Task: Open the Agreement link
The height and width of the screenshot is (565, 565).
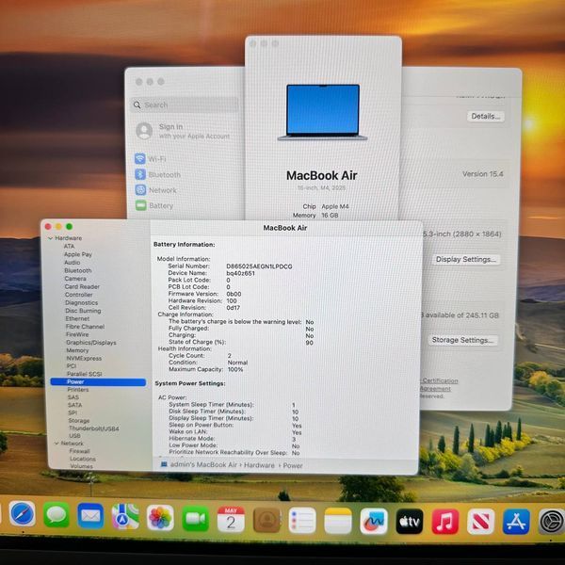Action: [435, 388]
